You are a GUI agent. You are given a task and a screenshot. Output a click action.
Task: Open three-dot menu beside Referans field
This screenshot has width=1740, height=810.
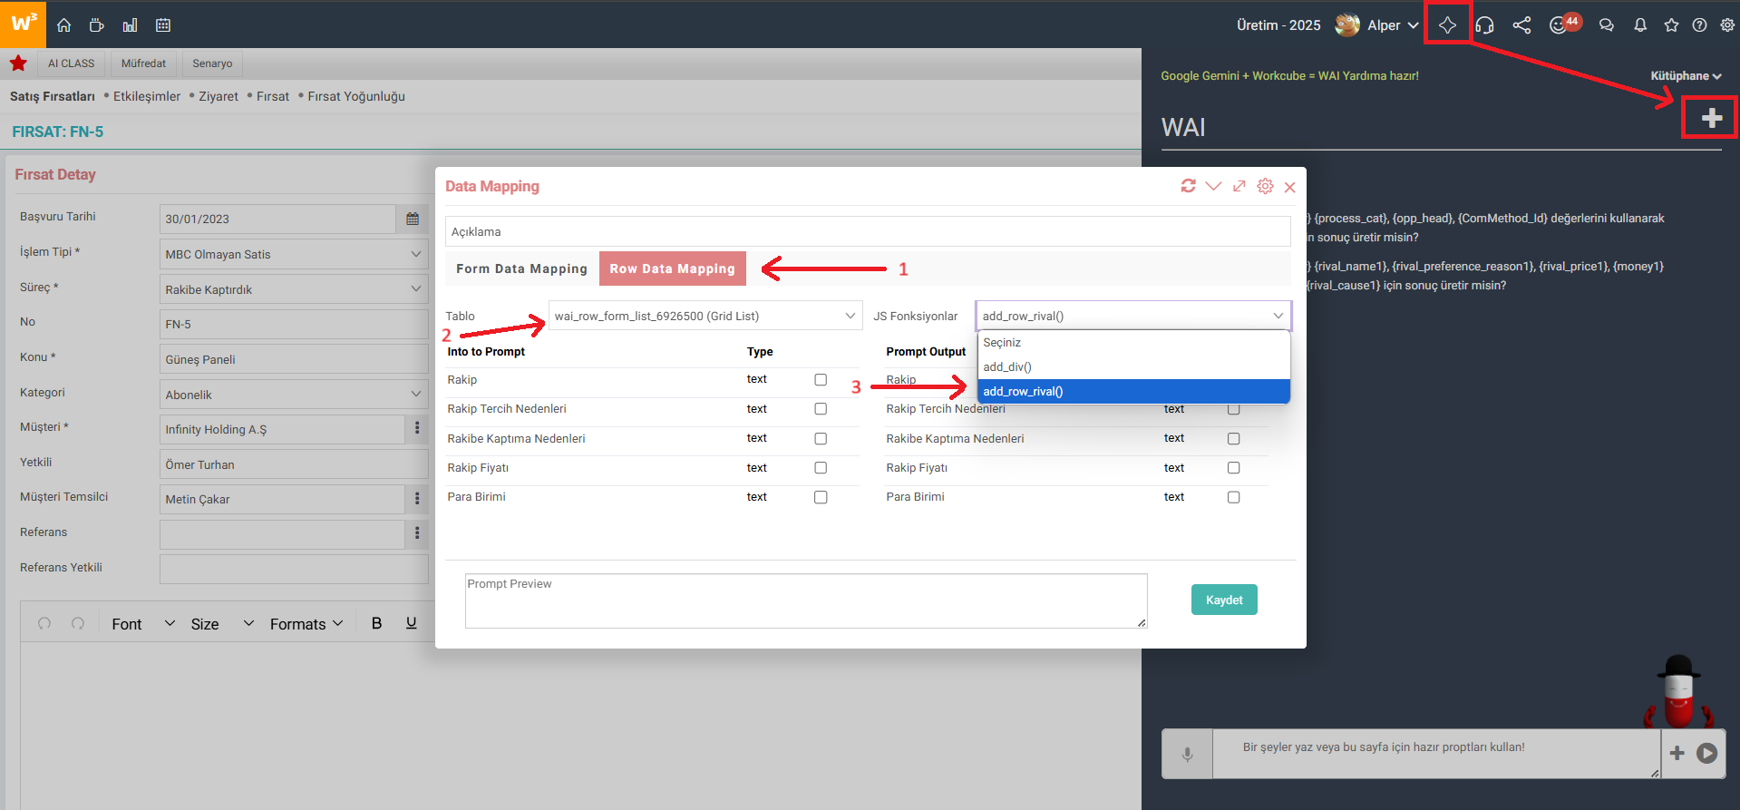pyautogui.click(x=417, y=533)
